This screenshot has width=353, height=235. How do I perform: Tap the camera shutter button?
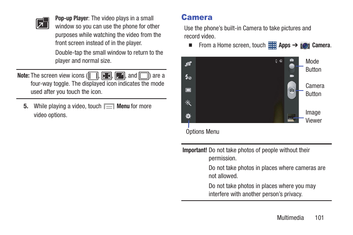tap(292, 90)
